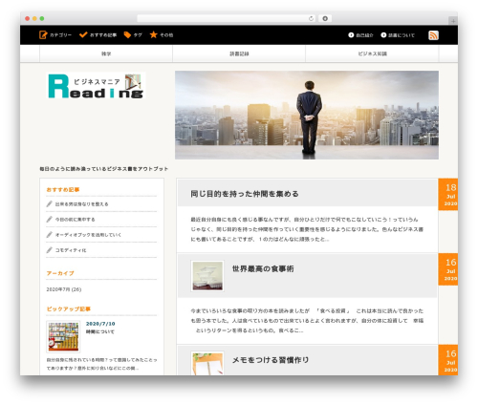Click the pickup excerpt starting 自分自身に残されている時間
The height and width of the screenshot is (404, 478).
point(101,364)
